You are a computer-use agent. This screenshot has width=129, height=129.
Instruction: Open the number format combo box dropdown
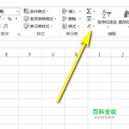[17, 11]
